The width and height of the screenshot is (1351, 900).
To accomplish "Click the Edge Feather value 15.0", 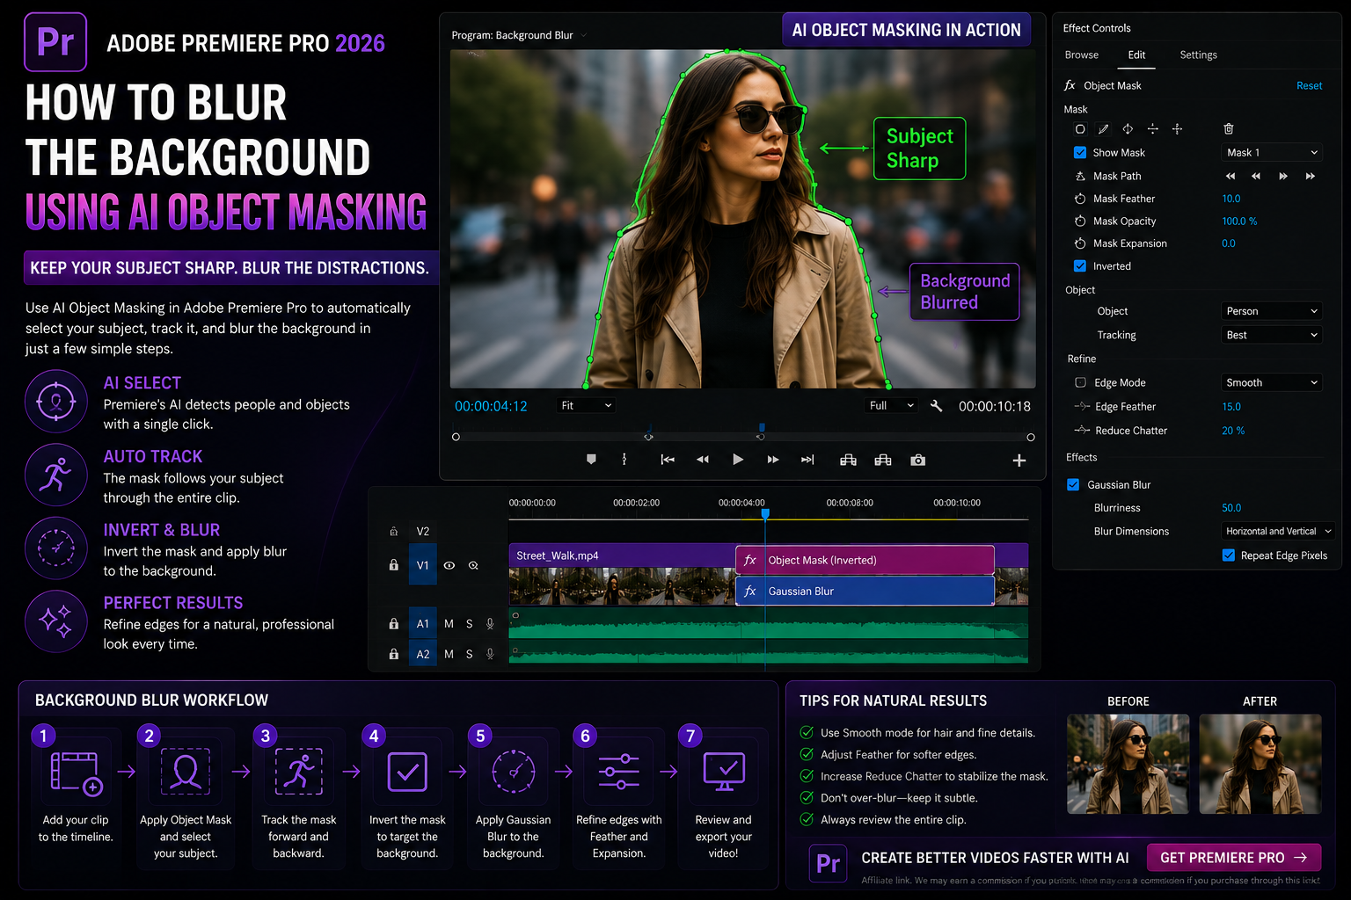I will coord(1231,407).
